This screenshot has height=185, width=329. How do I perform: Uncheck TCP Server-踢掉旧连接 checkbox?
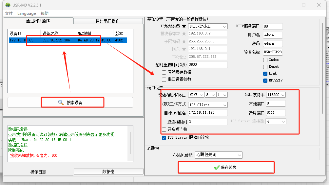pyautogui.click(x=164, y=138)
